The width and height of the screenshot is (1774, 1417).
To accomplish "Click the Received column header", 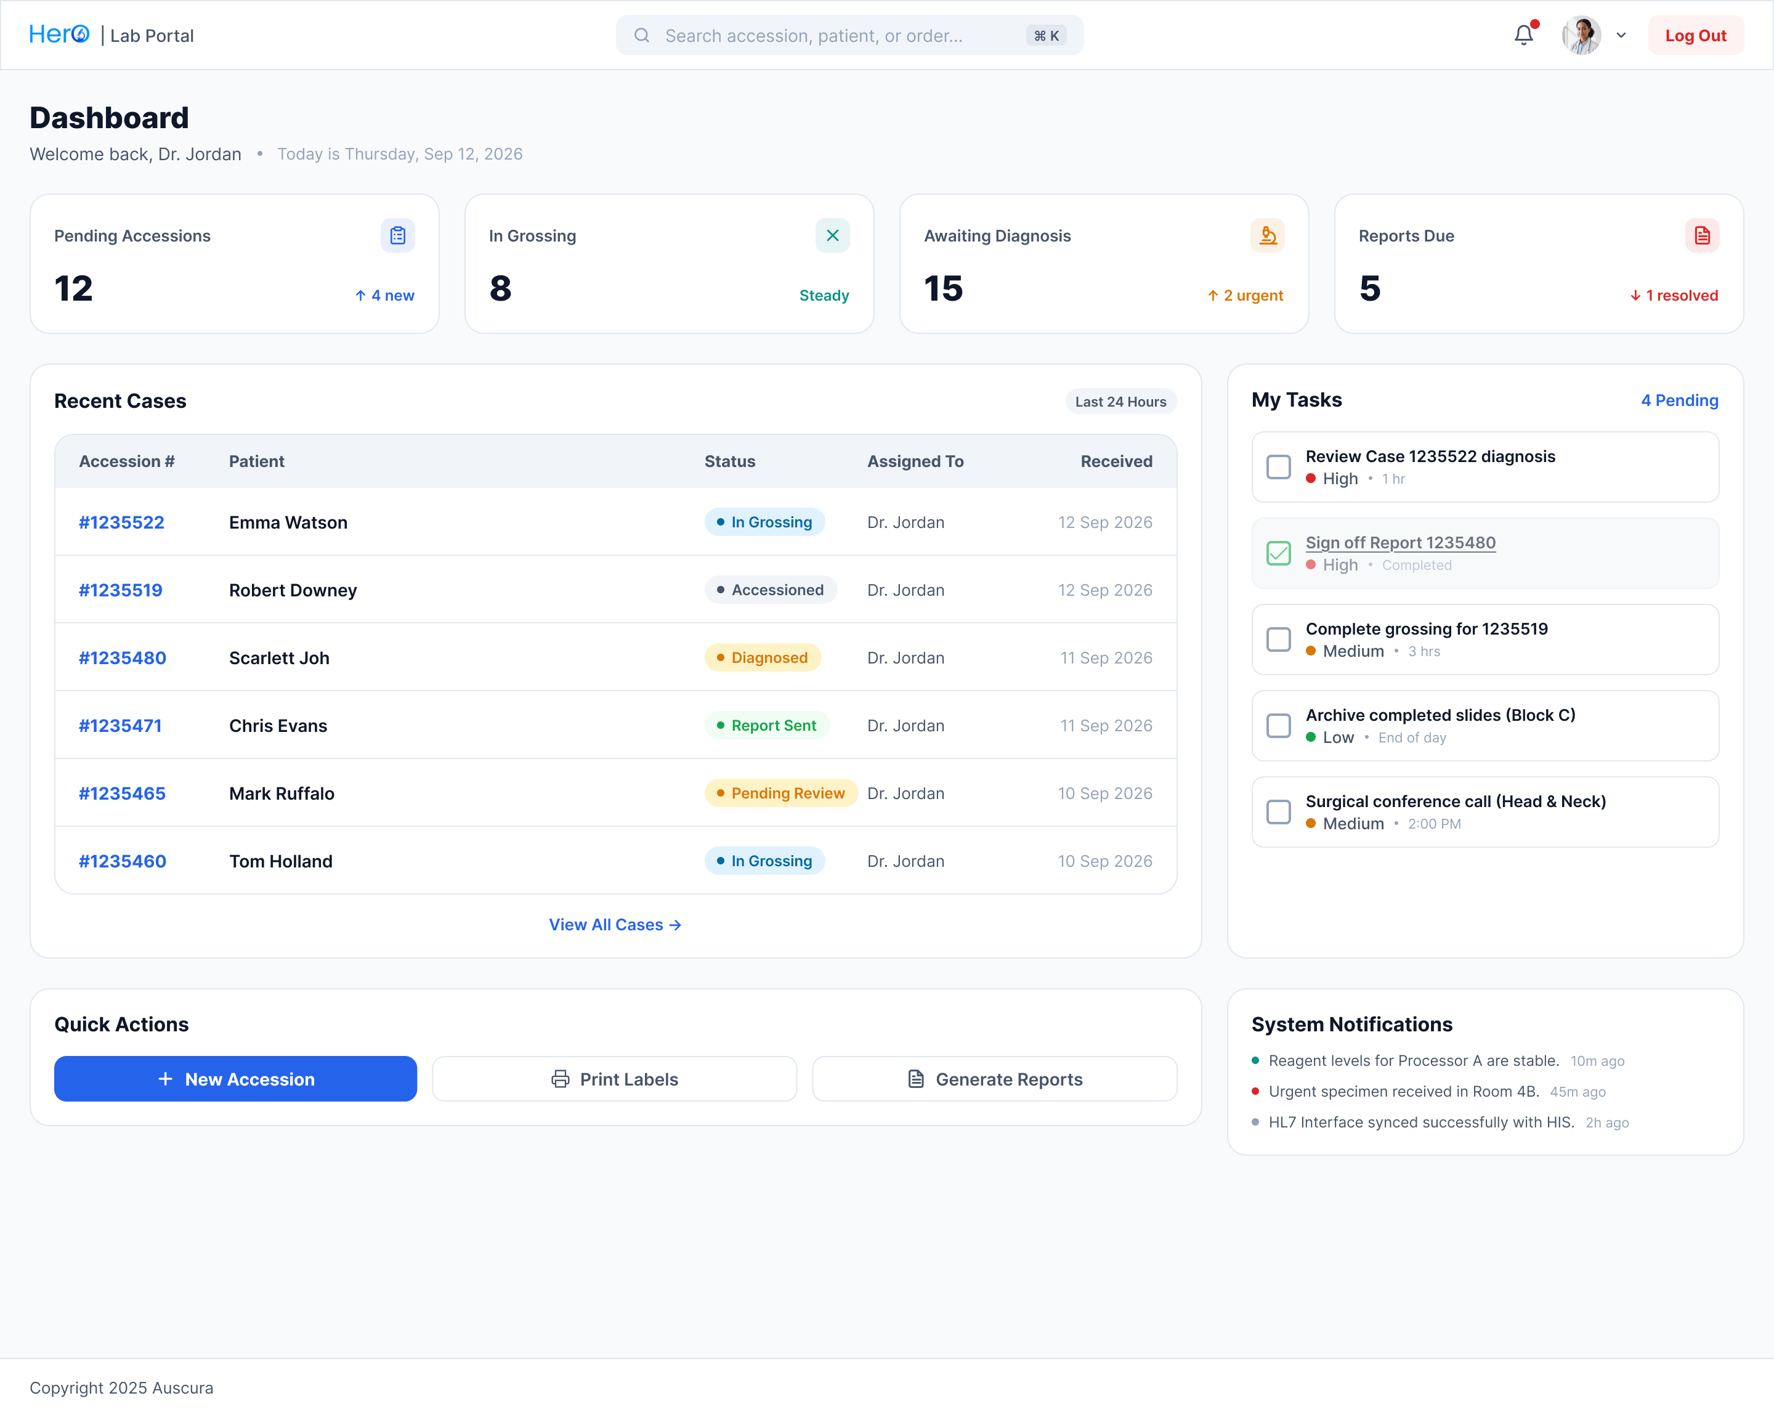I will 1116,461.
